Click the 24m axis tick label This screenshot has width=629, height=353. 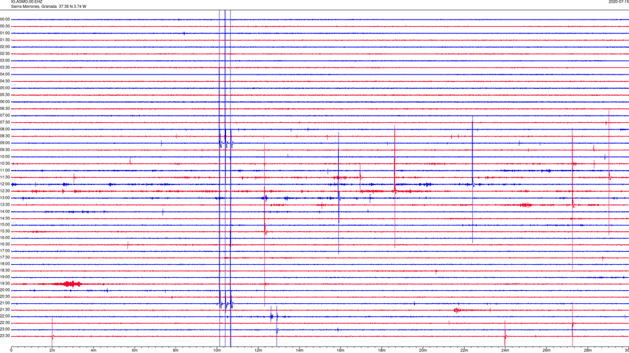505,350
